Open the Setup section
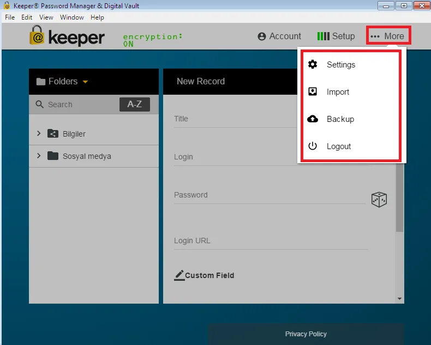The width and height of the screenshot is (431, 345). click(x=336, y=36)
